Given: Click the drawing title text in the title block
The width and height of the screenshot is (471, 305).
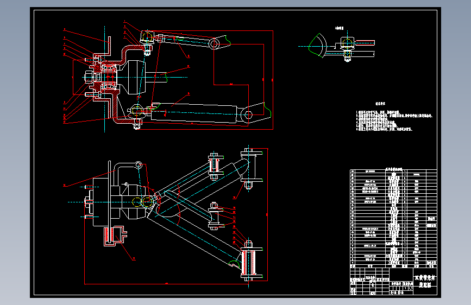Looking at the screenshot, I should 425,281.
